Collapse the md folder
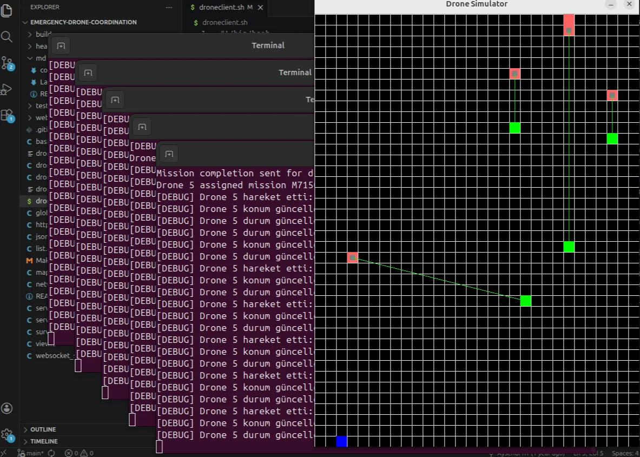Viewport: 640px width, 457px height. point(37,58)
